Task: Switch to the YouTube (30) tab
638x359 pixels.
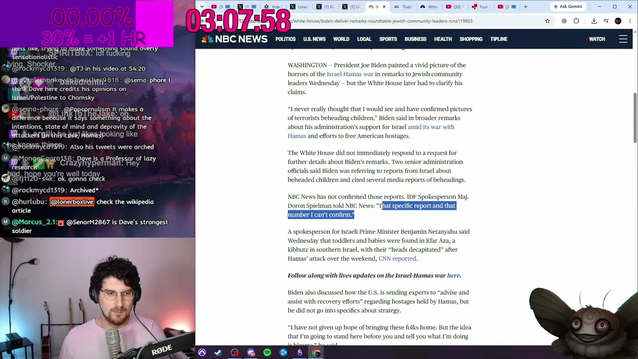Action: click(455, 6)
